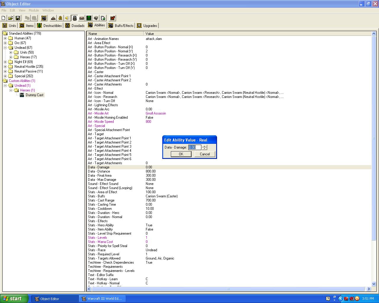Switch to Warcraft III World Editor taskbar button
This screenshot has height=303, width=379.
[102, 299]
